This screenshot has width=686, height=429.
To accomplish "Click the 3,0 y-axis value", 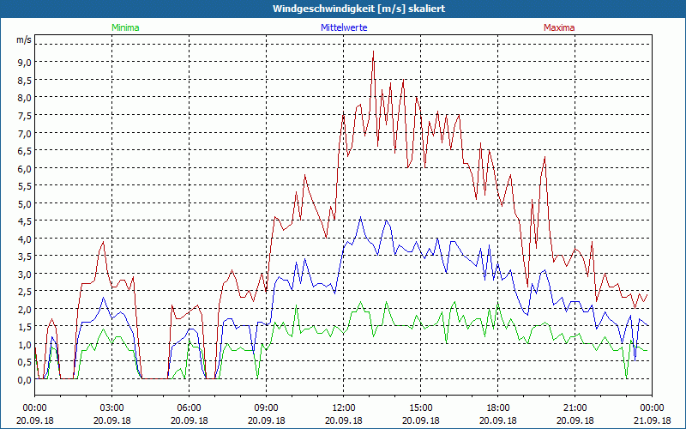I will 25,274.
